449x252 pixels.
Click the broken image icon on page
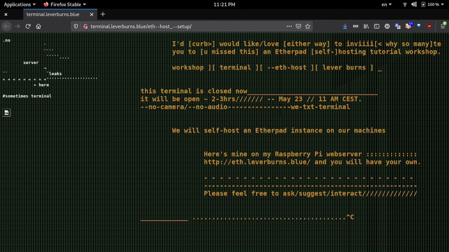pos(7,112)
